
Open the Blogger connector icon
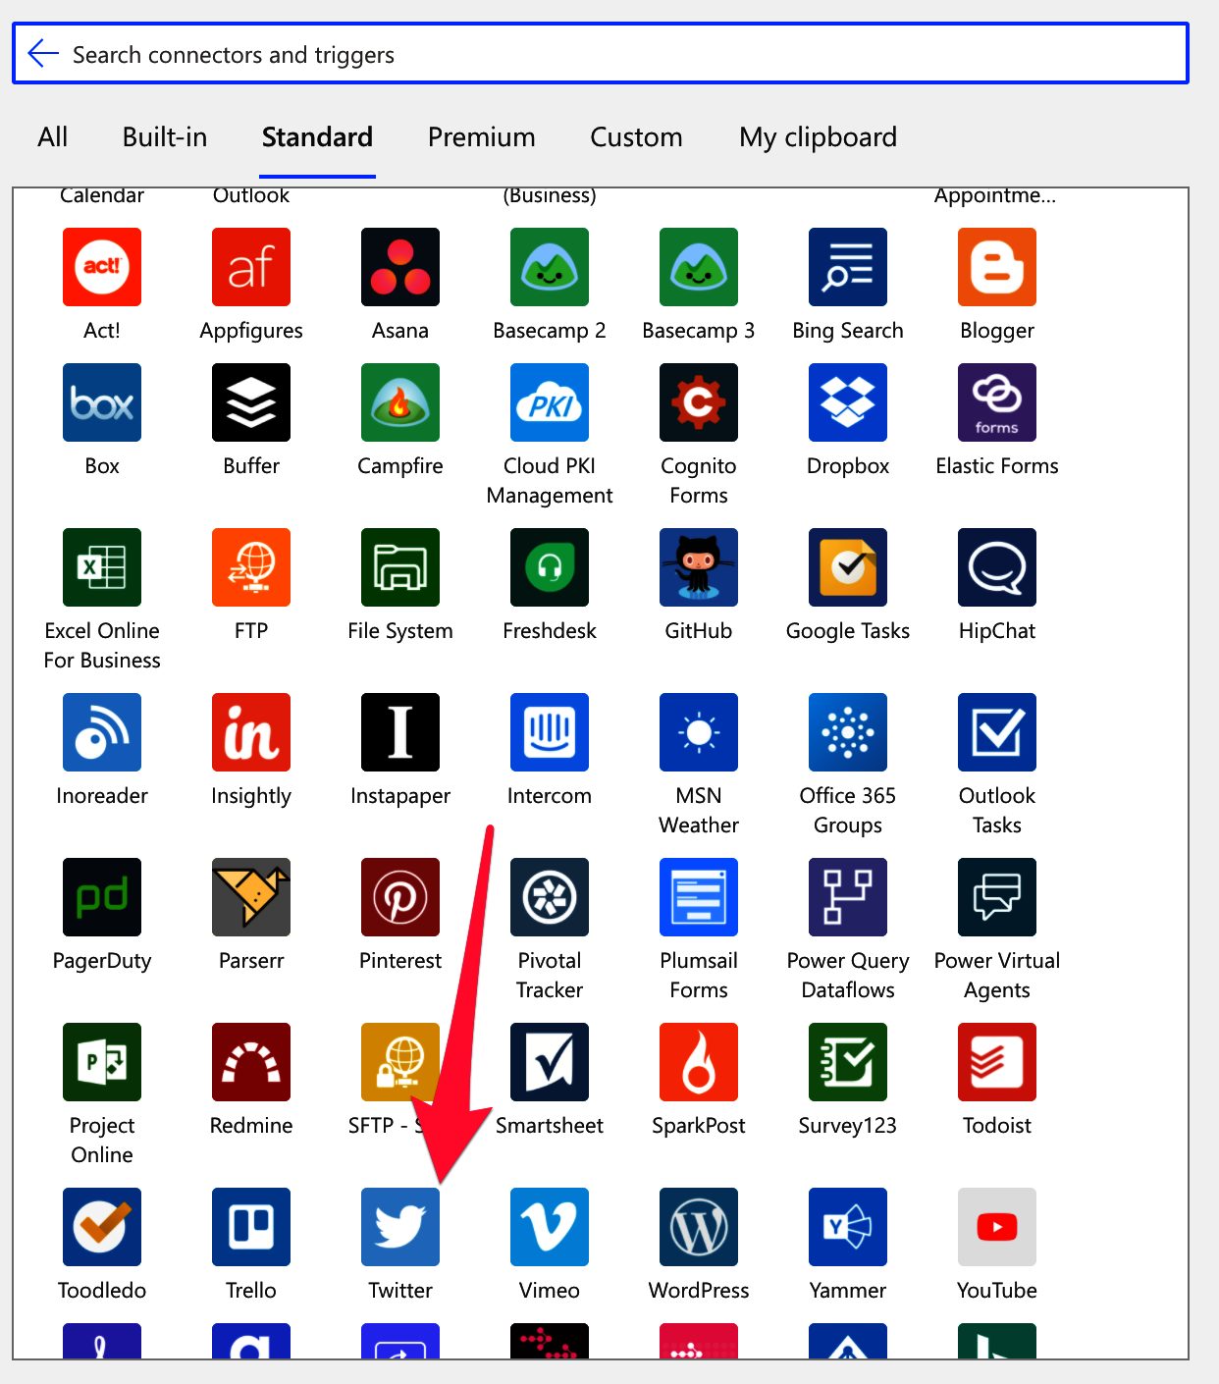point(997,267)
